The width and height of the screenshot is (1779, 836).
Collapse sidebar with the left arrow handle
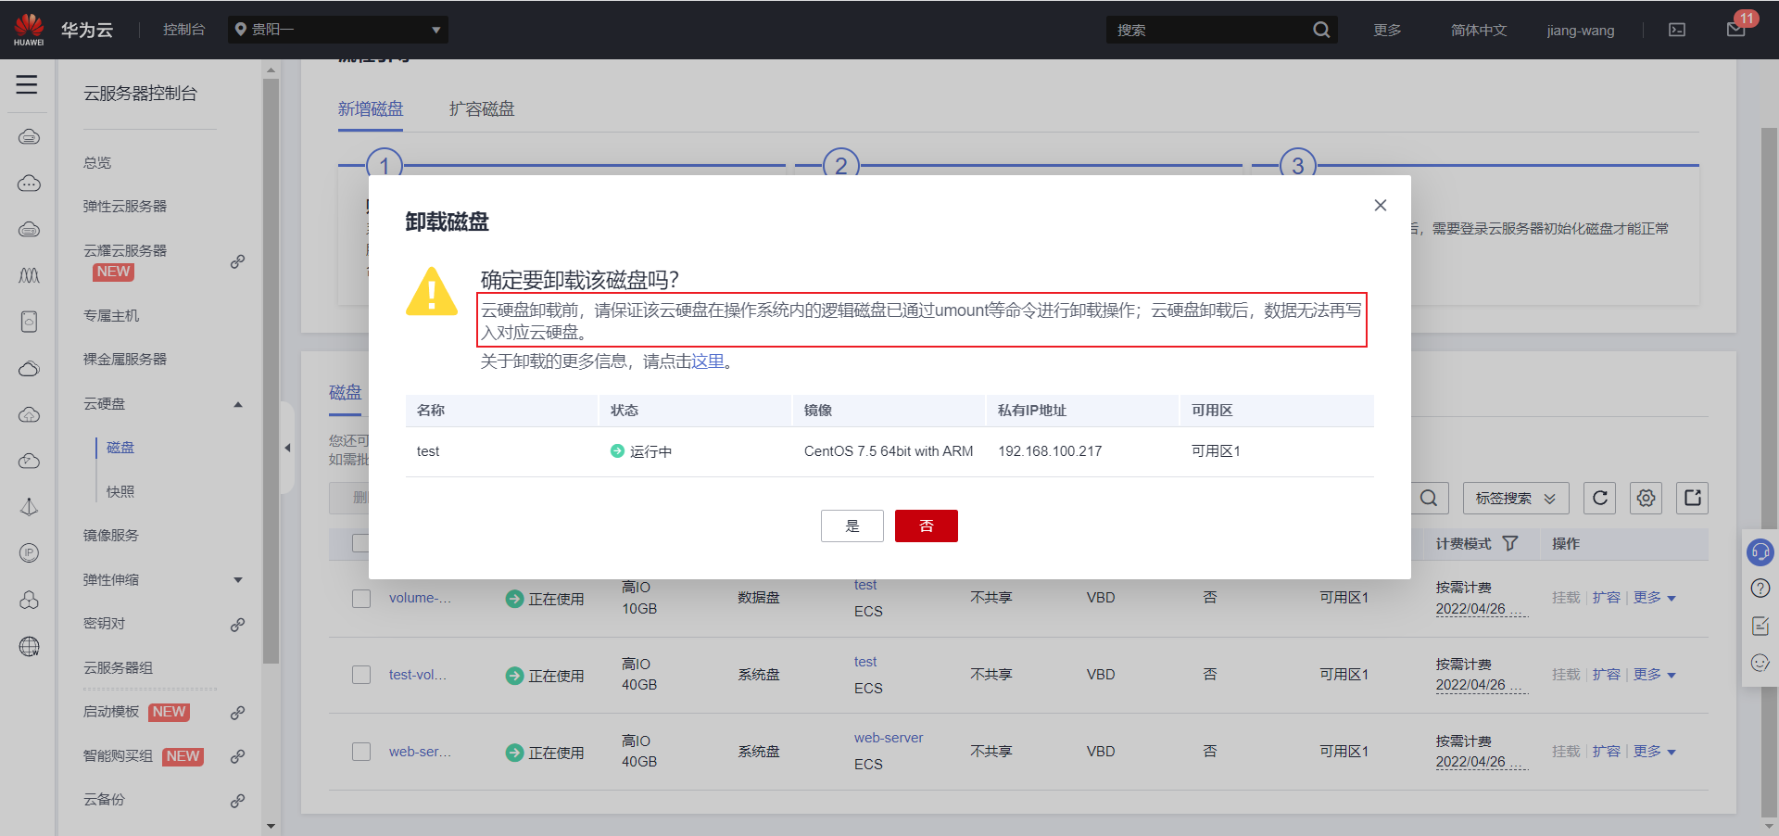287,448
